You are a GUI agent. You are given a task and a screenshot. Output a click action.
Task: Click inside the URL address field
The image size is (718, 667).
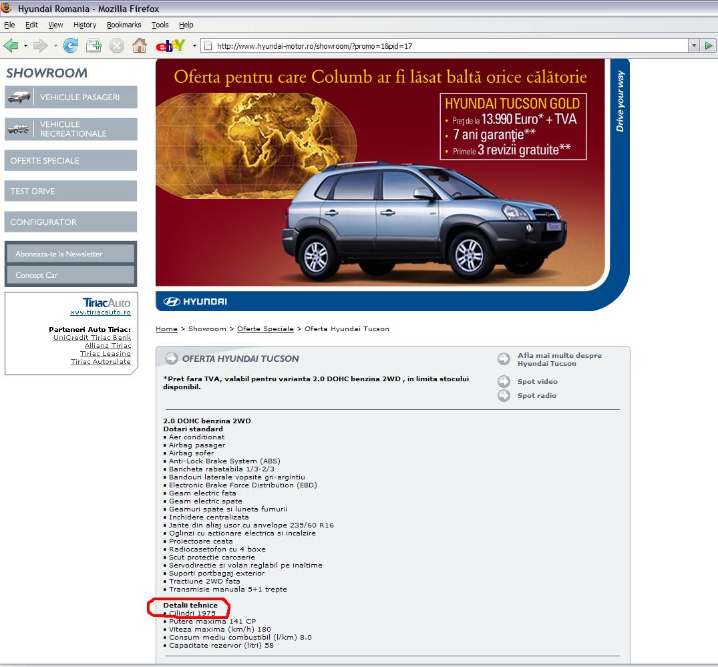(x=441, y=46)
